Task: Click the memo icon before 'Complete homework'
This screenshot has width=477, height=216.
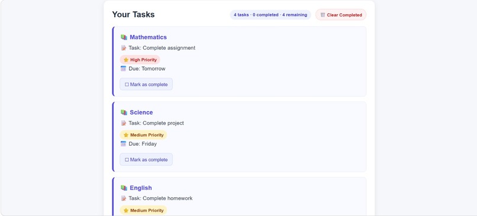Action: click(x=124, y=198)
